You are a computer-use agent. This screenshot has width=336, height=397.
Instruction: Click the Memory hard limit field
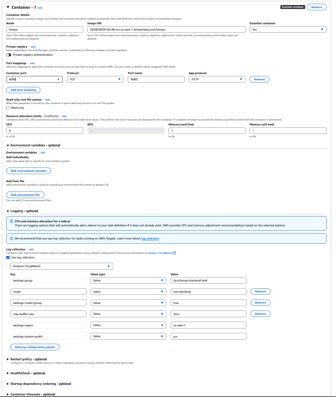[x=207, y=131]
